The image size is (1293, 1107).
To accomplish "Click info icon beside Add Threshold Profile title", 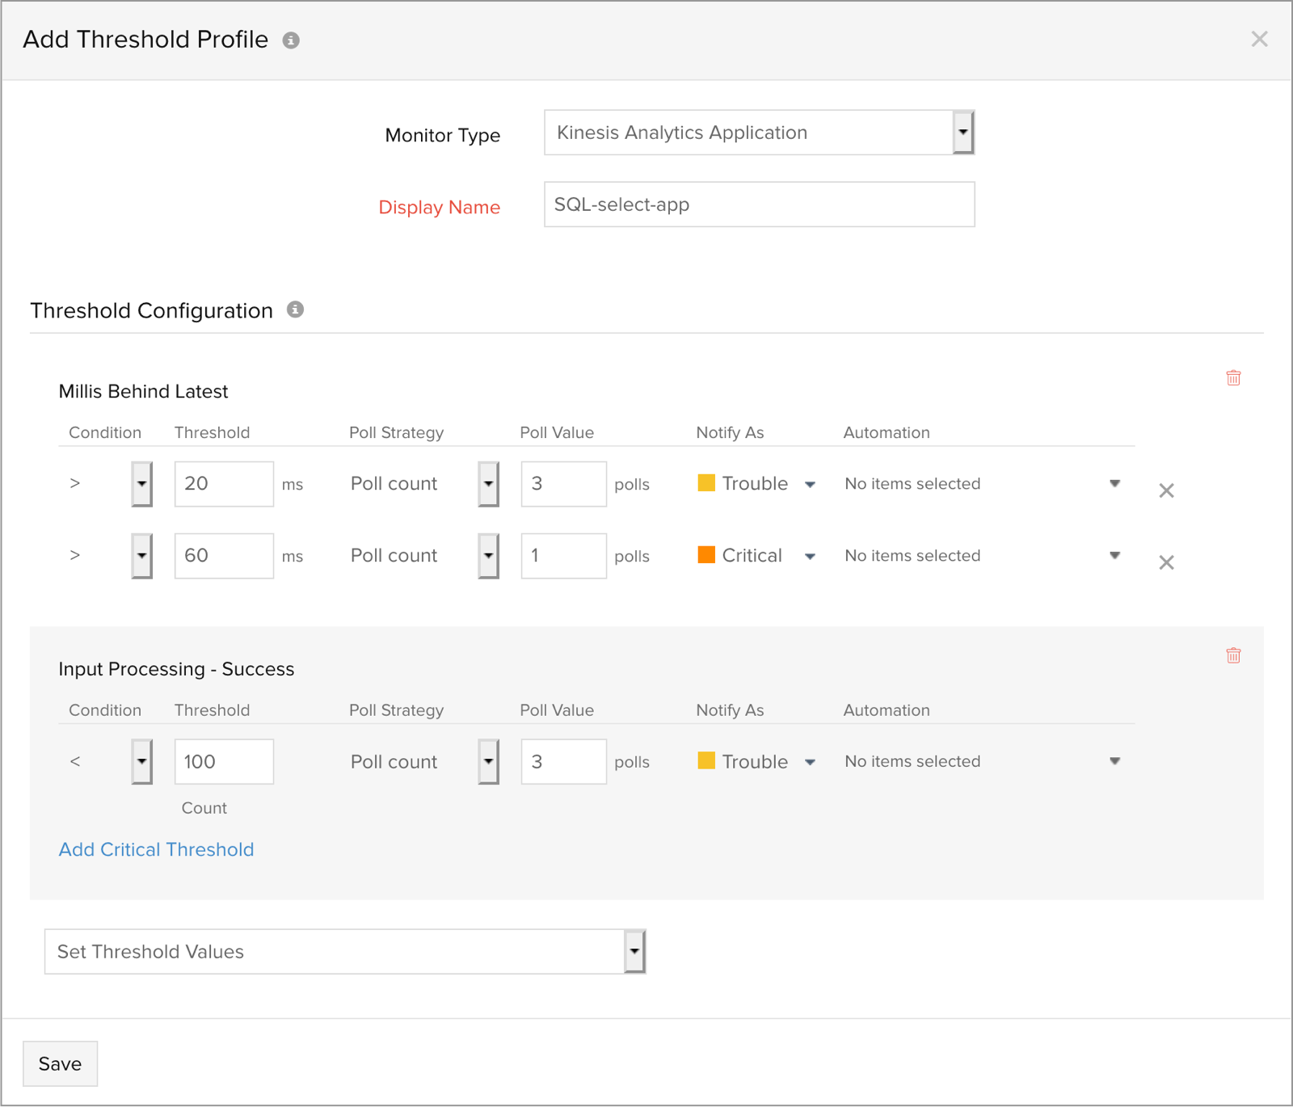I will coord(291,40).
